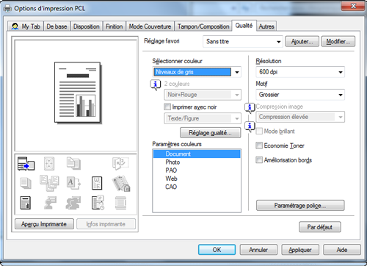Image resolution: width=367 pixels, height=266 pixels.
Task: Click the W F watermark page icon
Action: [x=97, y=183]
